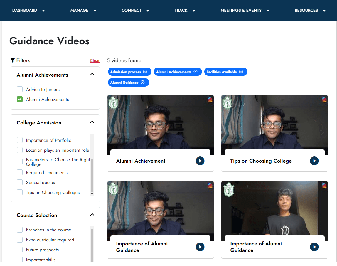This screenshot has width=337, height=266.
Task: Click the funnel Filters icon
Action: click(x=13, y=60)
